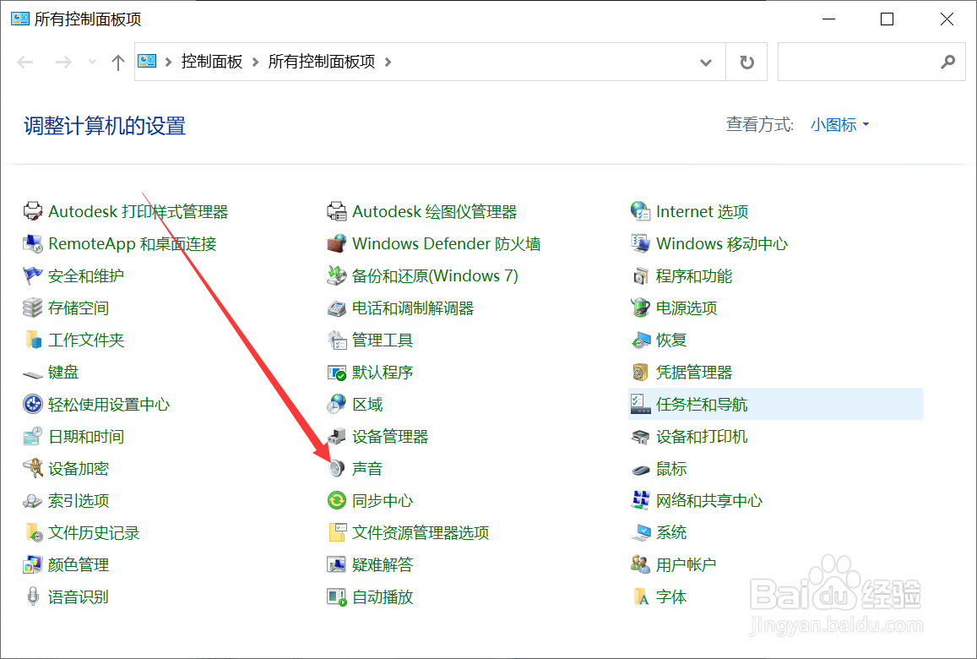977x659 pixels.
Task: Click the 工作文件夹 folder icon
Action: click(x=32, y=340)
